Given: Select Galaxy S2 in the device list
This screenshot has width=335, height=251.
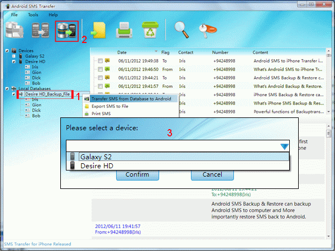Looking at the screenshot, I should pos(178,157).
